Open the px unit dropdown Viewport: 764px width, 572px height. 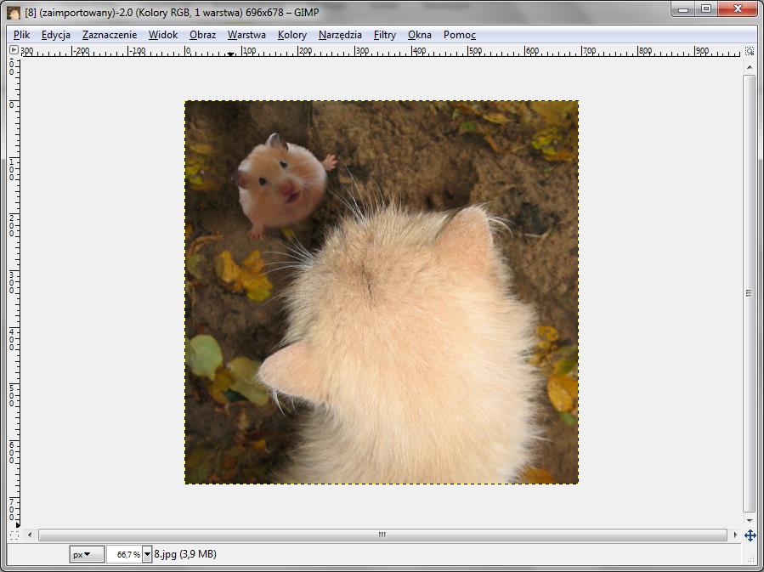[x=86, y=554]
